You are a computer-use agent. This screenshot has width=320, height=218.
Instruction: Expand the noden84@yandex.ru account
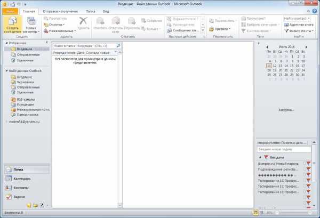pos(6,122)
